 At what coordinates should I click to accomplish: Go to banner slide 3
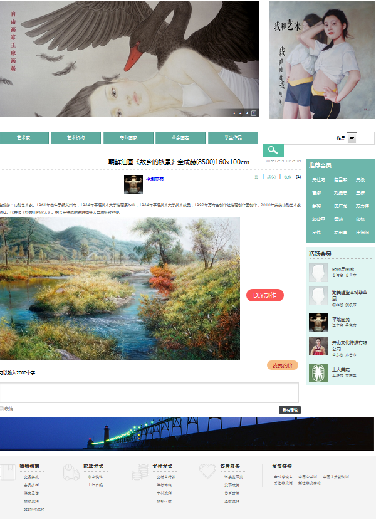(247, 113)
